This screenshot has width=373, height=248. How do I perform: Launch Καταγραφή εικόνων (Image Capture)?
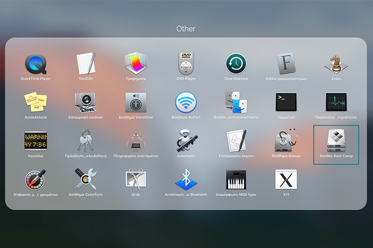(x=86, y=102)
